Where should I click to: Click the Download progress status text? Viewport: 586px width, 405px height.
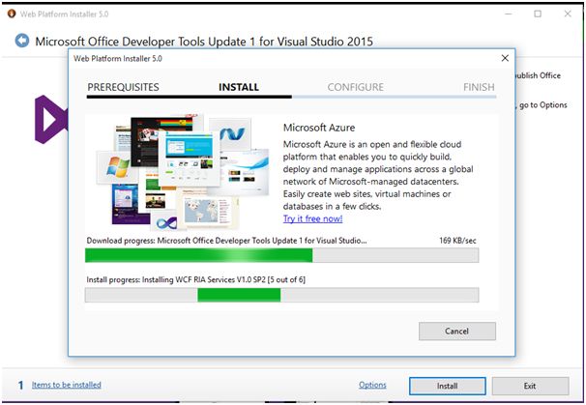pos(226,241)
